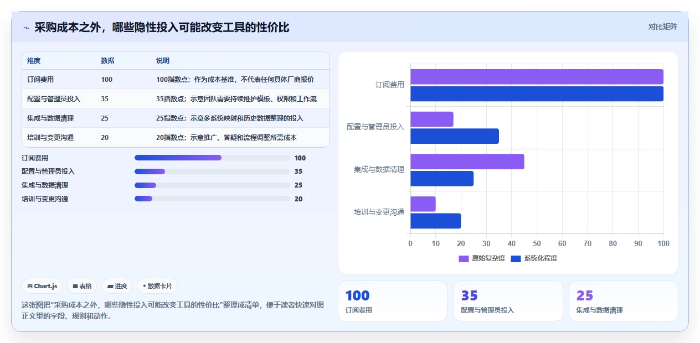Select the 培训与变更沟通 table row cell
Viewport: 700px width, 343px height.
50,138
